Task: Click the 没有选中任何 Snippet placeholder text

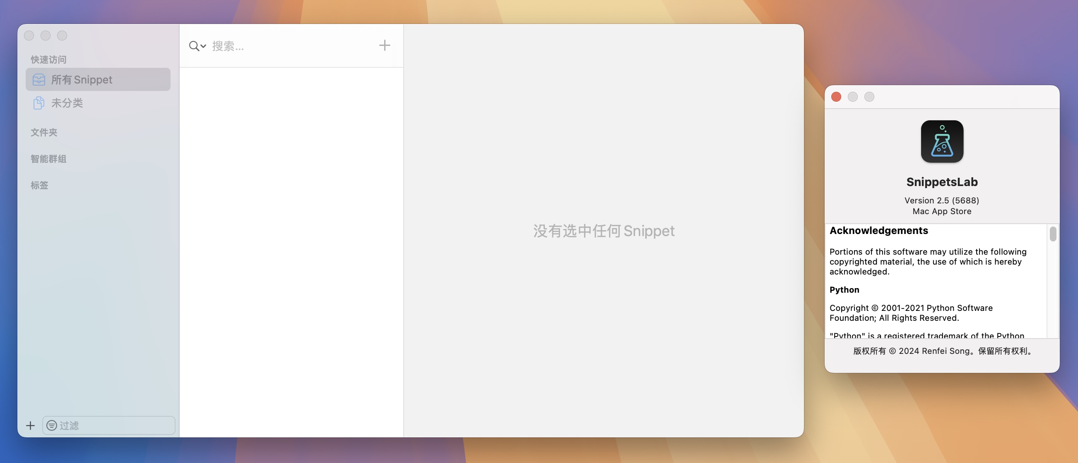Action: pos(604,231)
